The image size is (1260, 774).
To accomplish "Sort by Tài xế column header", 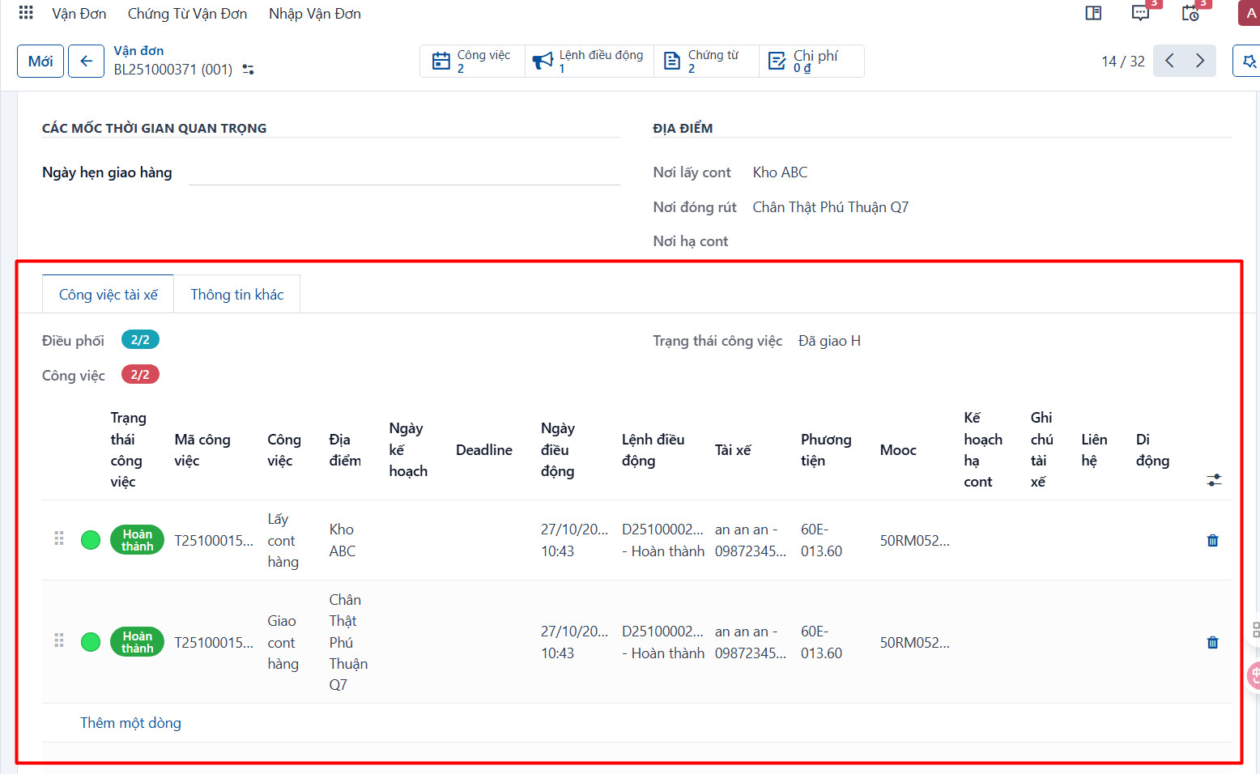I will (733, 450).
